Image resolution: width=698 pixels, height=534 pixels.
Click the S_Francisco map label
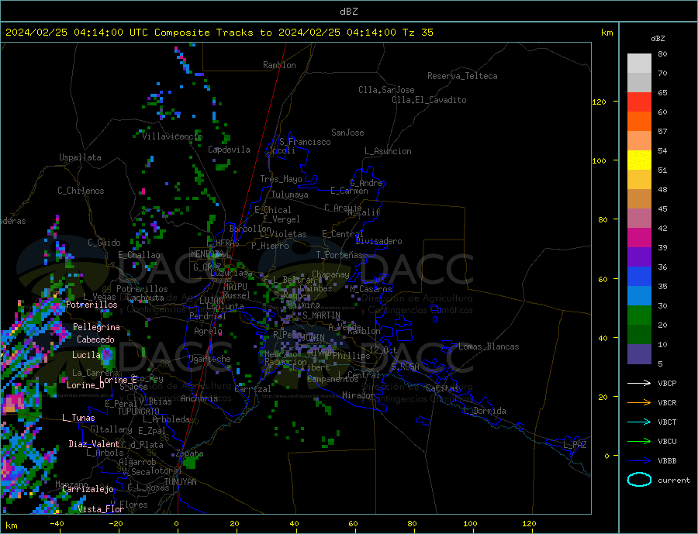[305, 142]
